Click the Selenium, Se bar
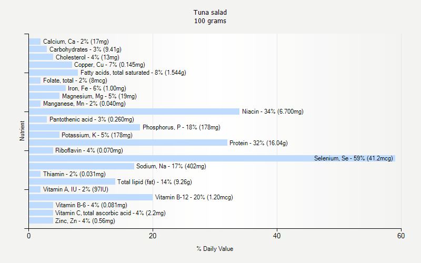The height and width of the screenshot is (263, 421). [x=210, y=158]
